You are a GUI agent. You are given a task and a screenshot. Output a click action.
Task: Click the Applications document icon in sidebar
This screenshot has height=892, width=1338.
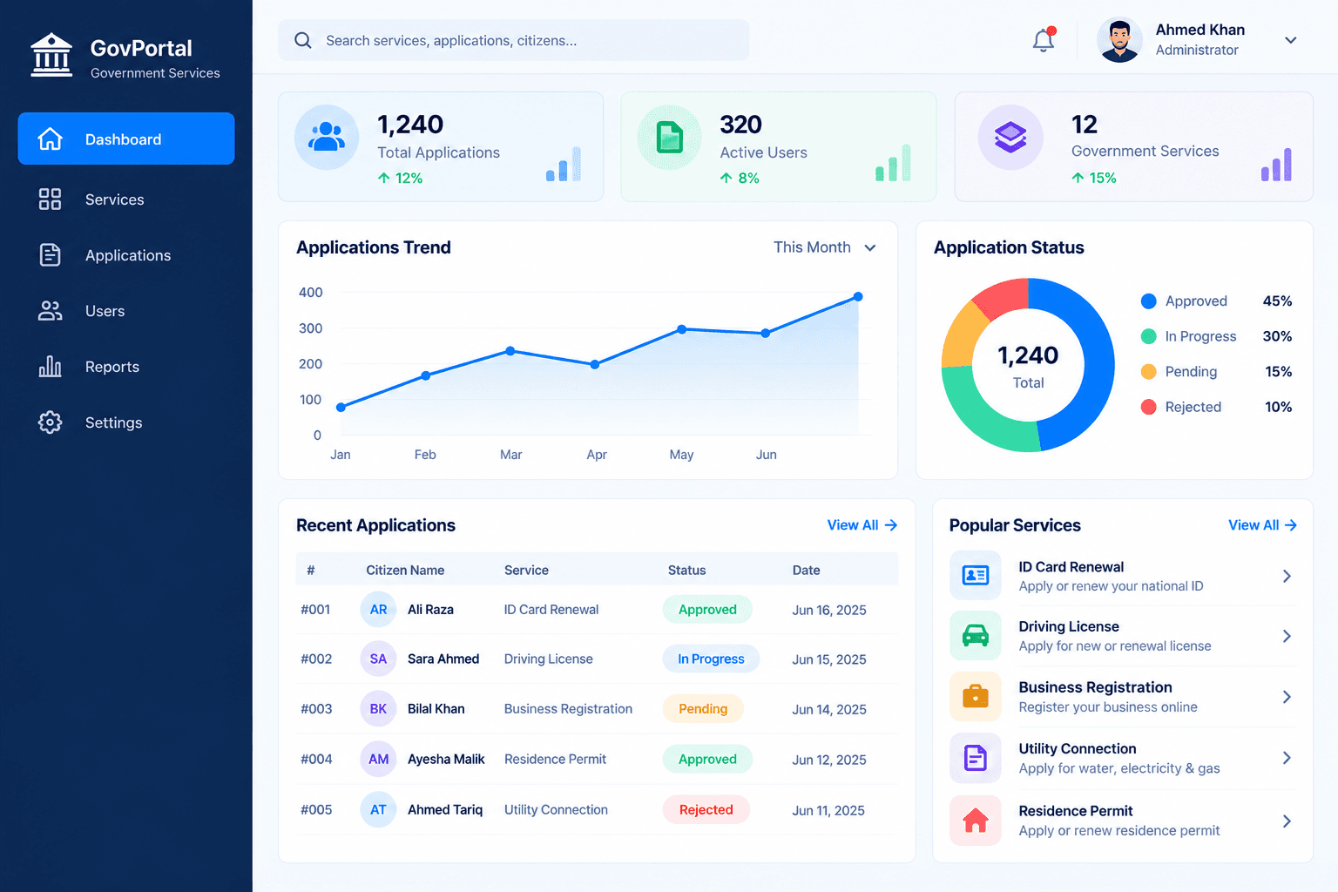pos(51,255)
